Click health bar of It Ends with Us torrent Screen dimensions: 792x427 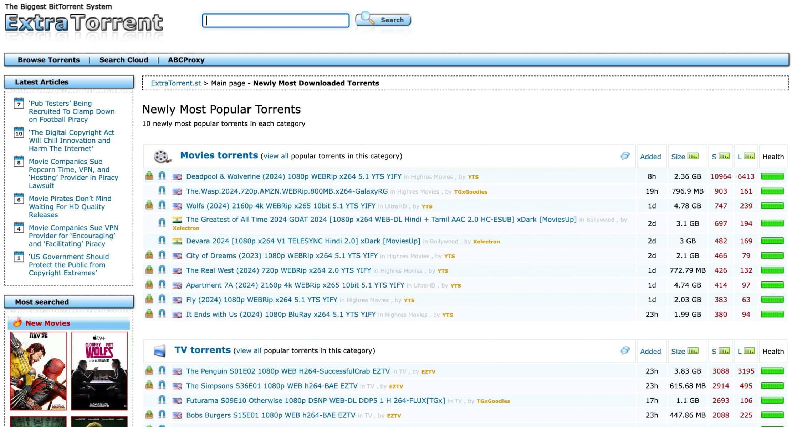pos(772,314)
